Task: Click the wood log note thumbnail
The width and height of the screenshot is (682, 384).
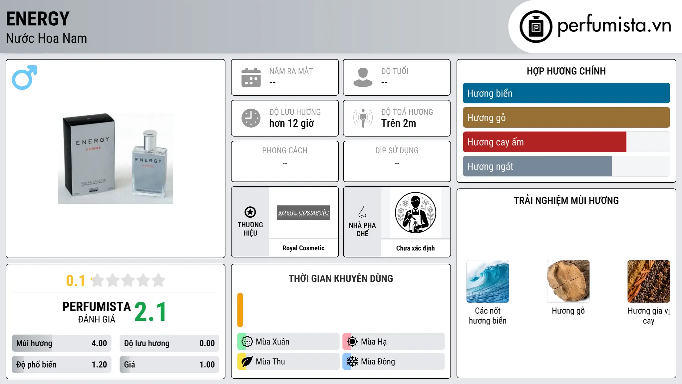Action: [x=568, y=281]
